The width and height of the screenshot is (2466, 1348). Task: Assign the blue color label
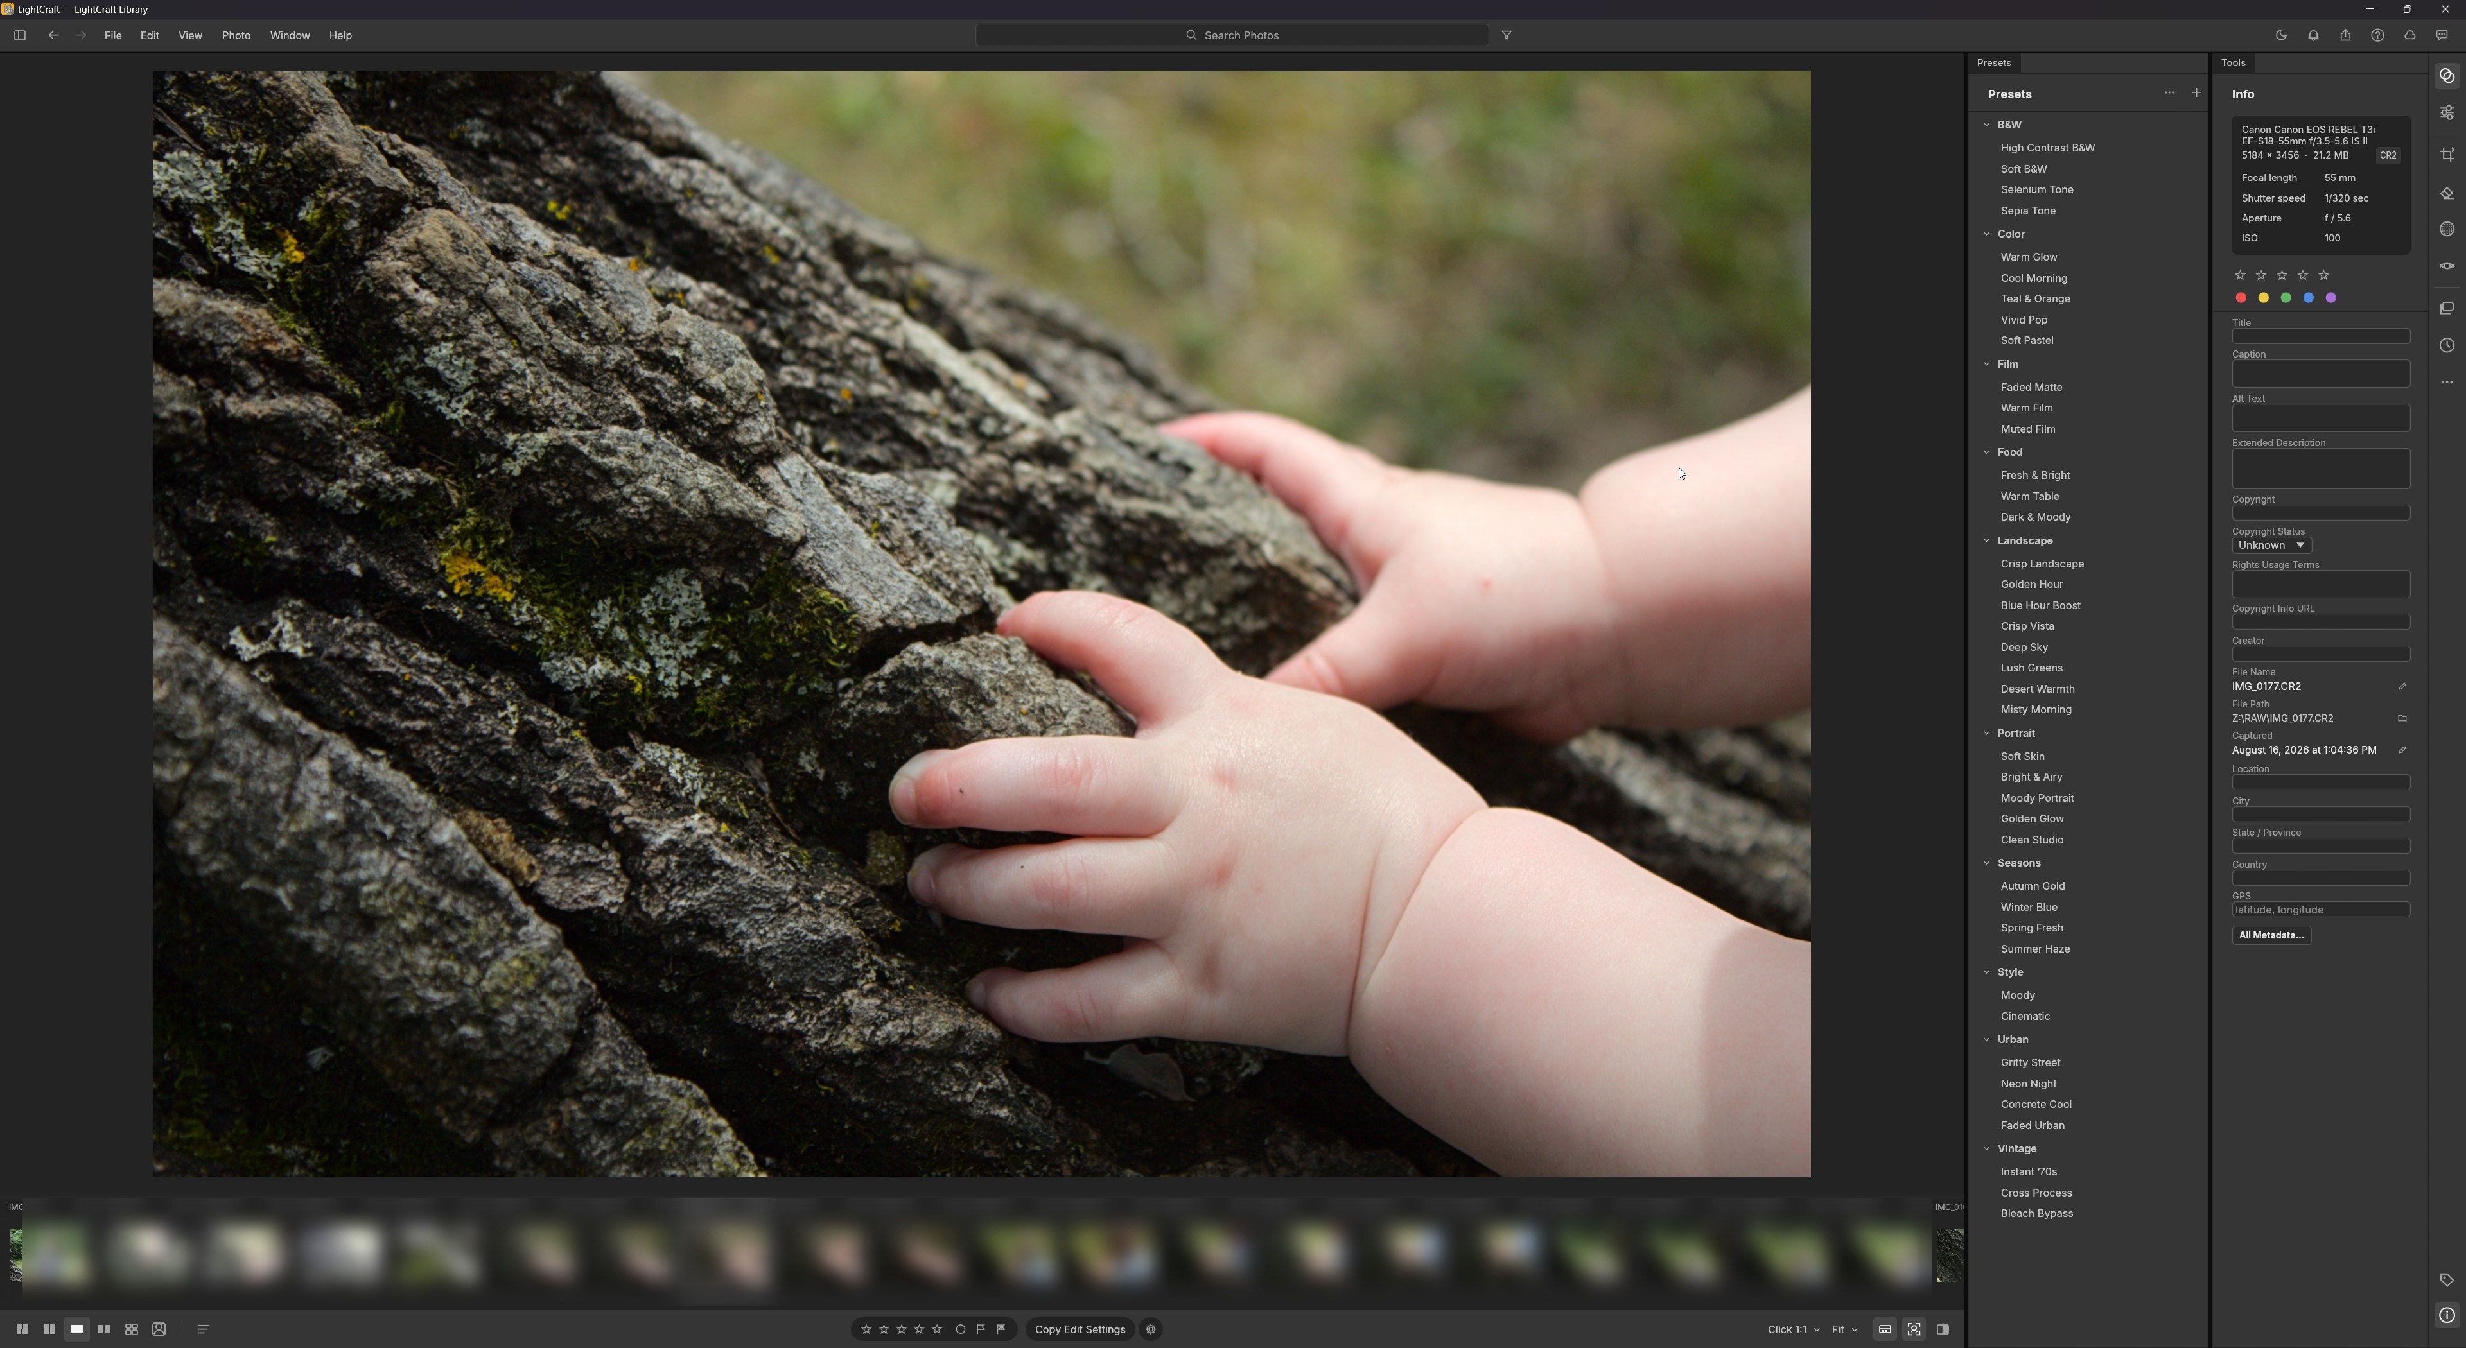[2308, 298]
